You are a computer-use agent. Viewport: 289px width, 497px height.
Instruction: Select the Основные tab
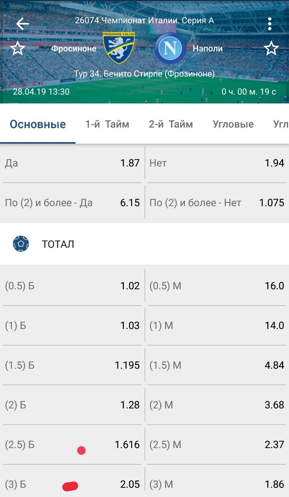coord(38,124)
